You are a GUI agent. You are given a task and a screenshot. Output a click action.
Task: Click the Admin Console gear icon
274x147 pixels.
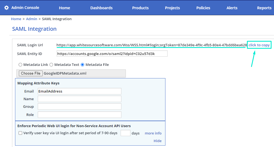pyautogui.click(x=7, y=8)
